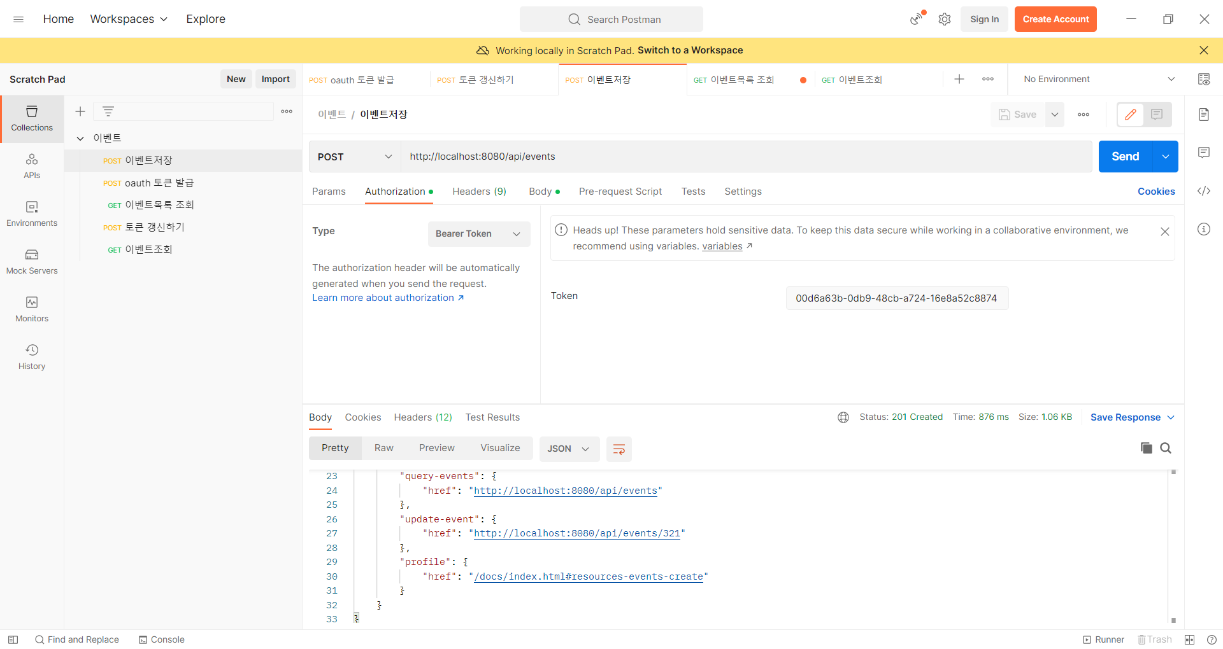Open the HTTP method POST dropdown
This screenshot has width=1223, height=649.
click(x=355, y=157)
